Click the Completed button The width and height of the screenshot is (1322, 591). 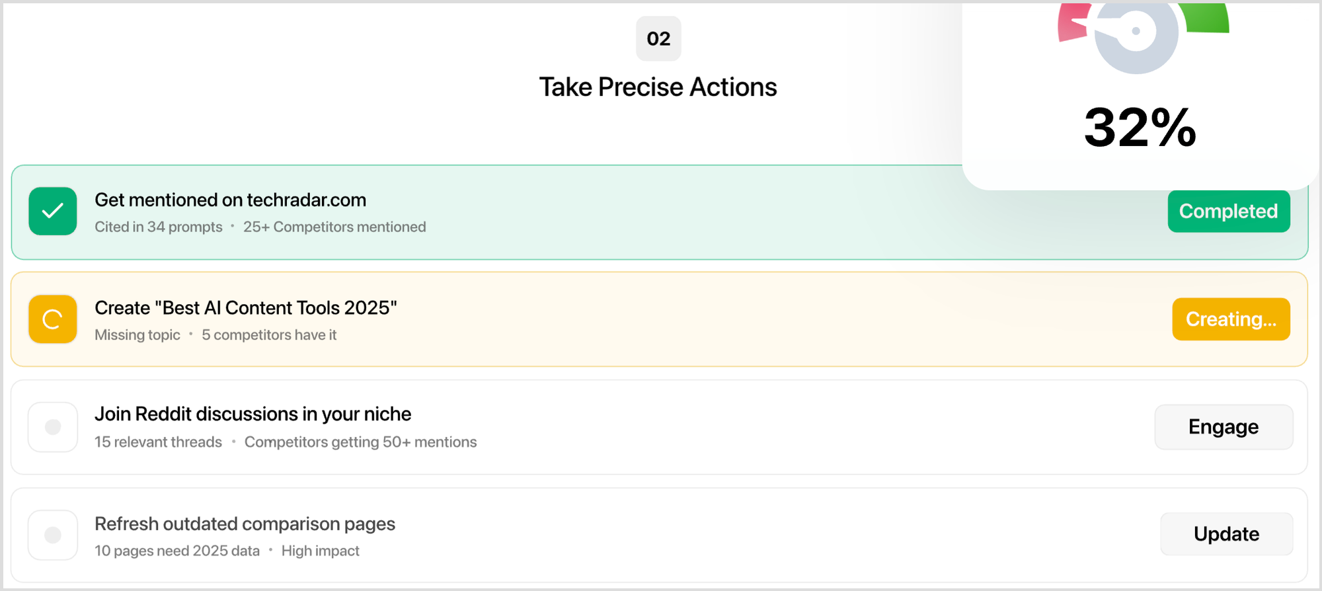[x=1228, y=212]
